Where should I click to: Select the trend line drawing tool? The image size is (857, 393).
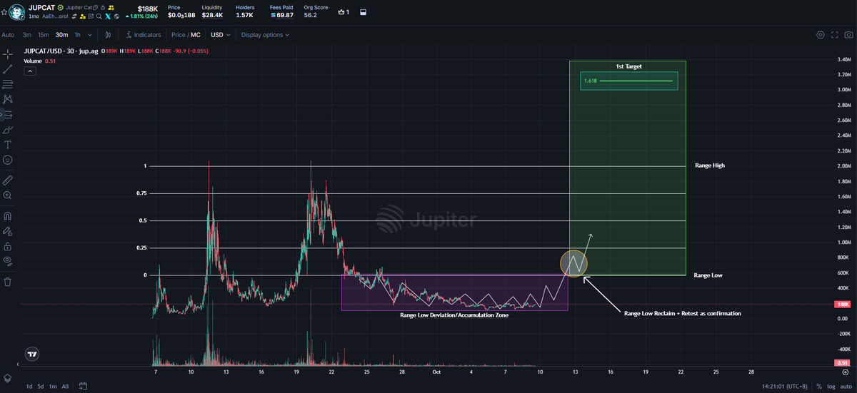pyautogui.click(x=8, y=69)
